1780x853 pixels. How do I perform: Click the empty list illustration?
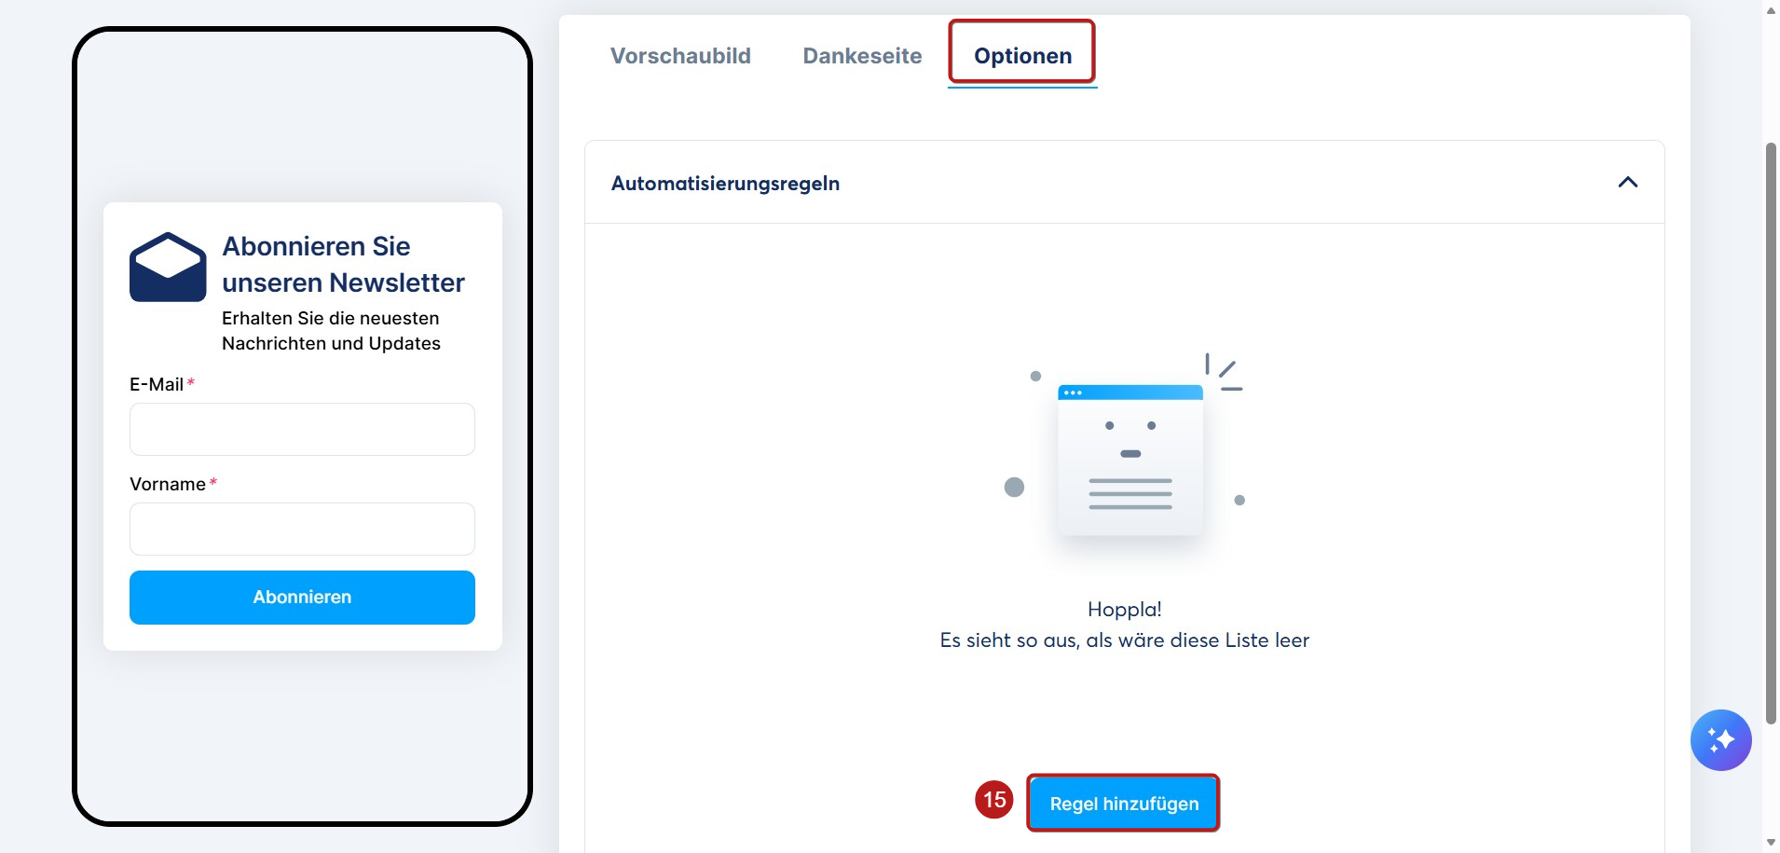1125,449
